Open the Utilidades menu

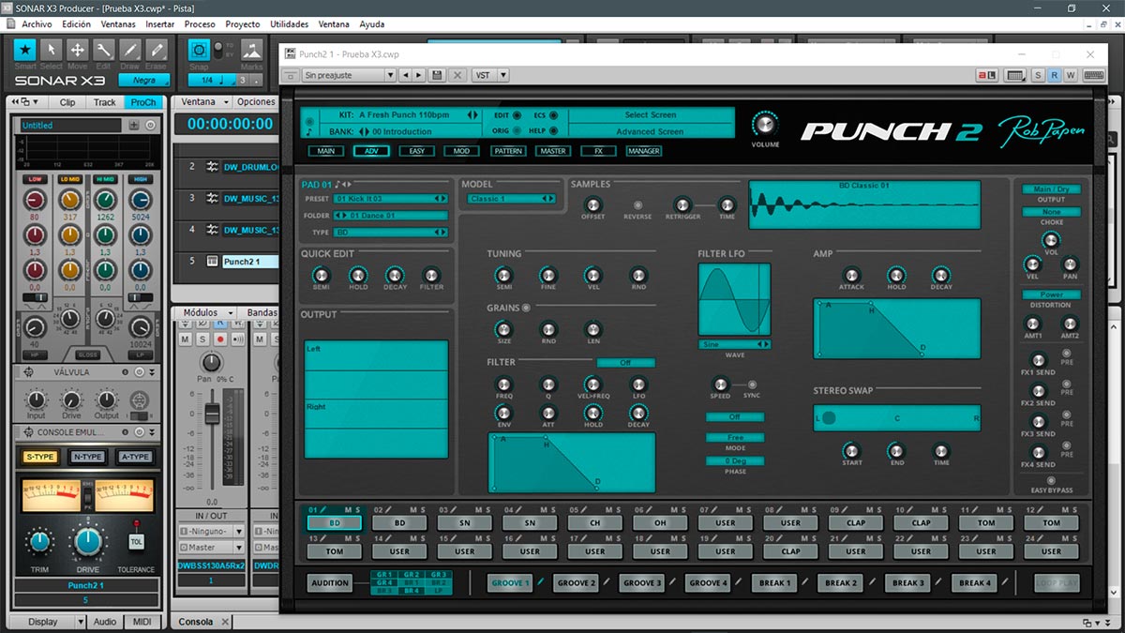[289, 24]
